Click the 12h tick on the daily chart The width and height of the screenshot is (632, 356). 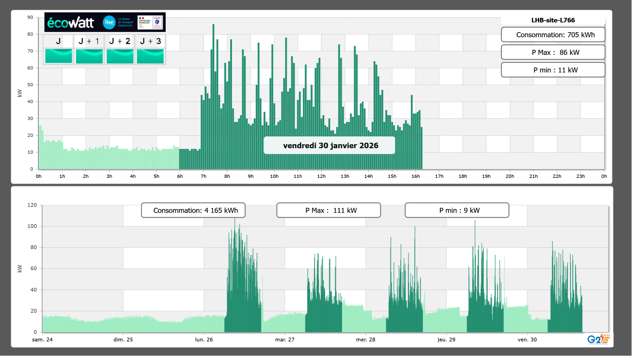click(321, 176)
